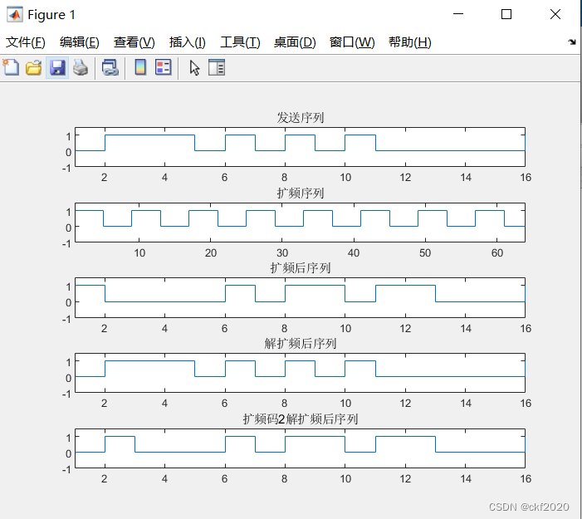Click x-axis tick label 30 in 扩频序列 plot
The image size is (582, 519).
point(282,253)
